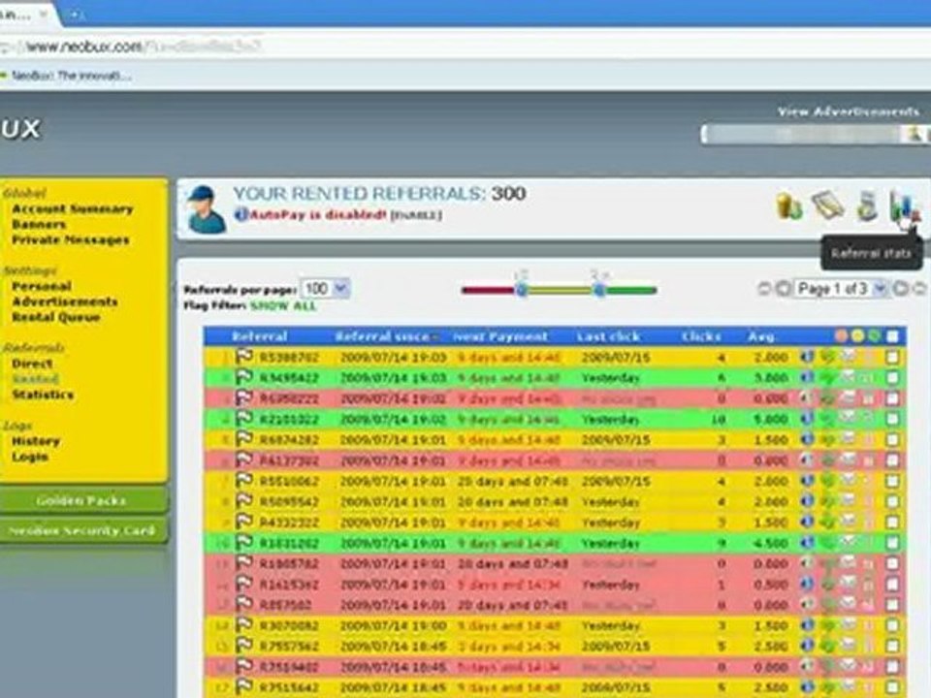Open Account Summary in the sidebar
The width and height of the screenshot is (931, 698).
pyautogui.click(x=73, y=209)
